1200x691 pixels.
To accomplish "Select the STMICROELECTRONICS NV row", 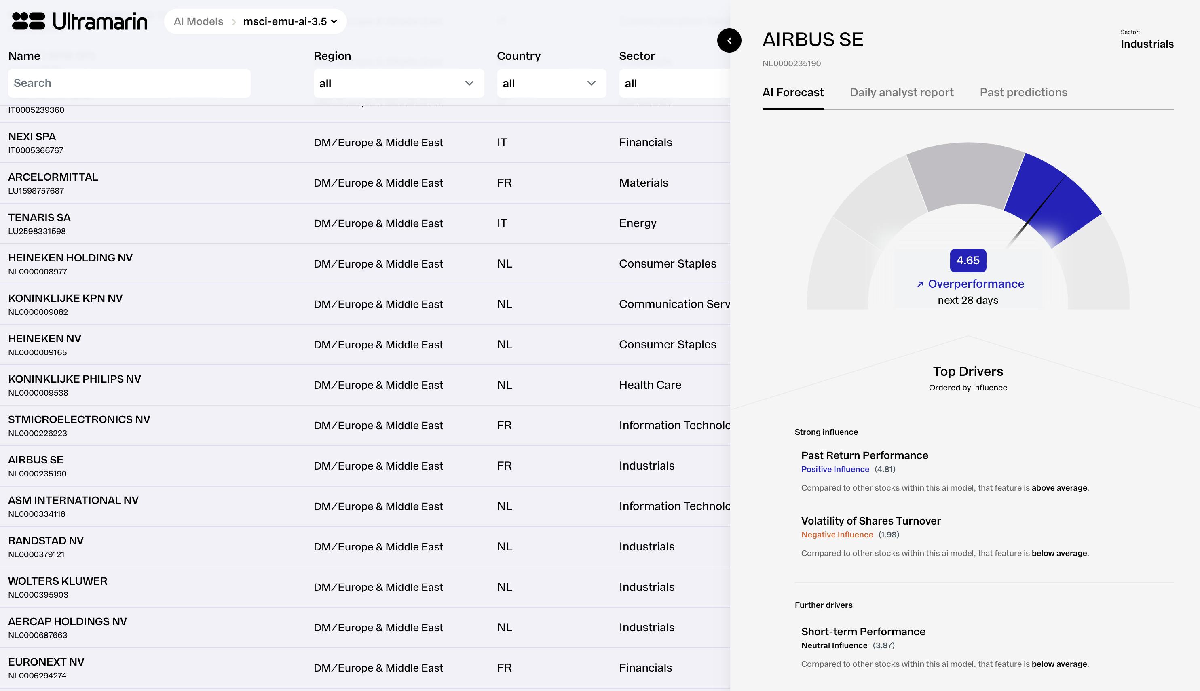I will (x=365, y=425).
